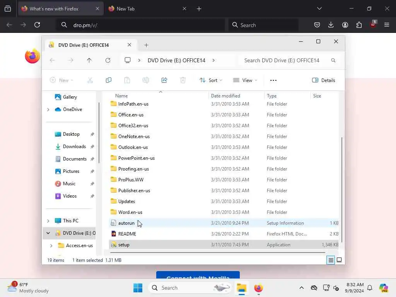Collapse the DVD Drive (E:) tree node

pyautogui.click(x=48, y=233)
